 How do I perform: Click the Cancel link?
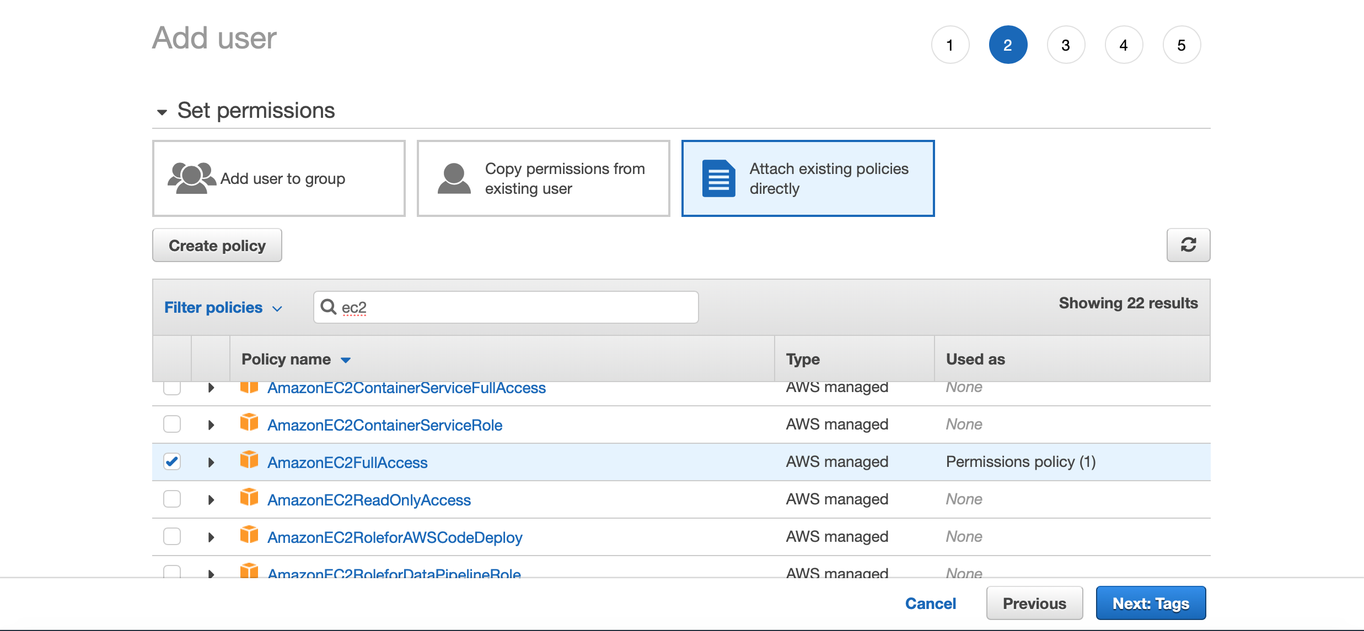click(931, 603)
